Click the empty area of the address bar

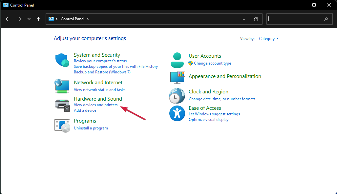[x=164, y=19]
